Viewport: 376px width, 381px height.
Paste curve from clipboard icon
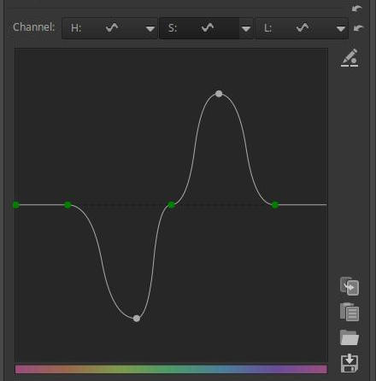350,312
